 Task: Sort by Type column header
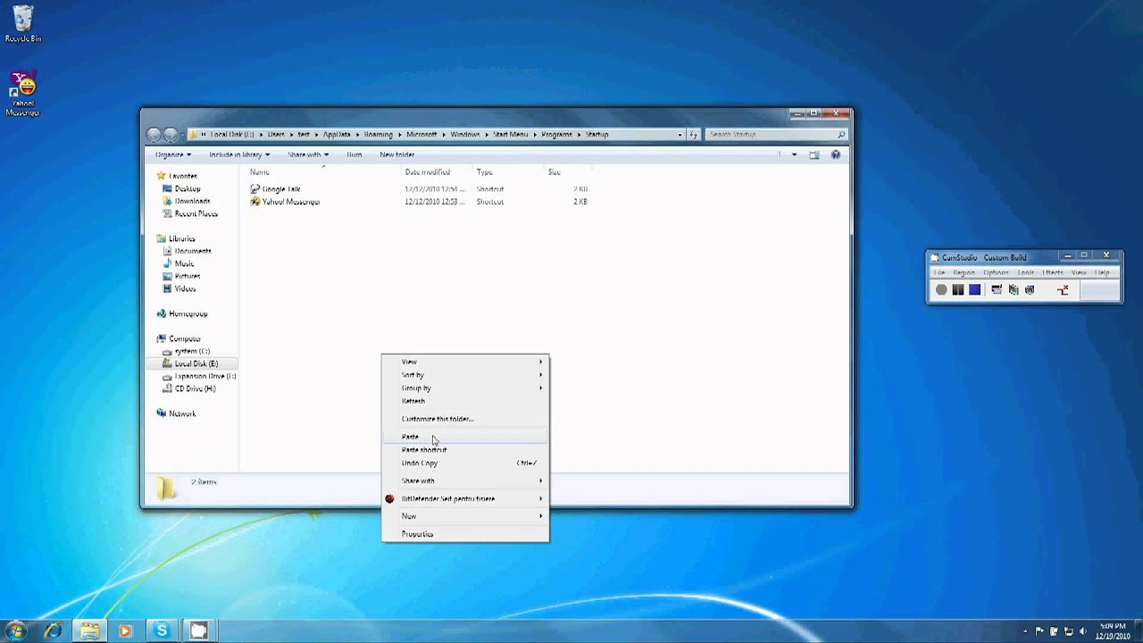coord(484,171)
